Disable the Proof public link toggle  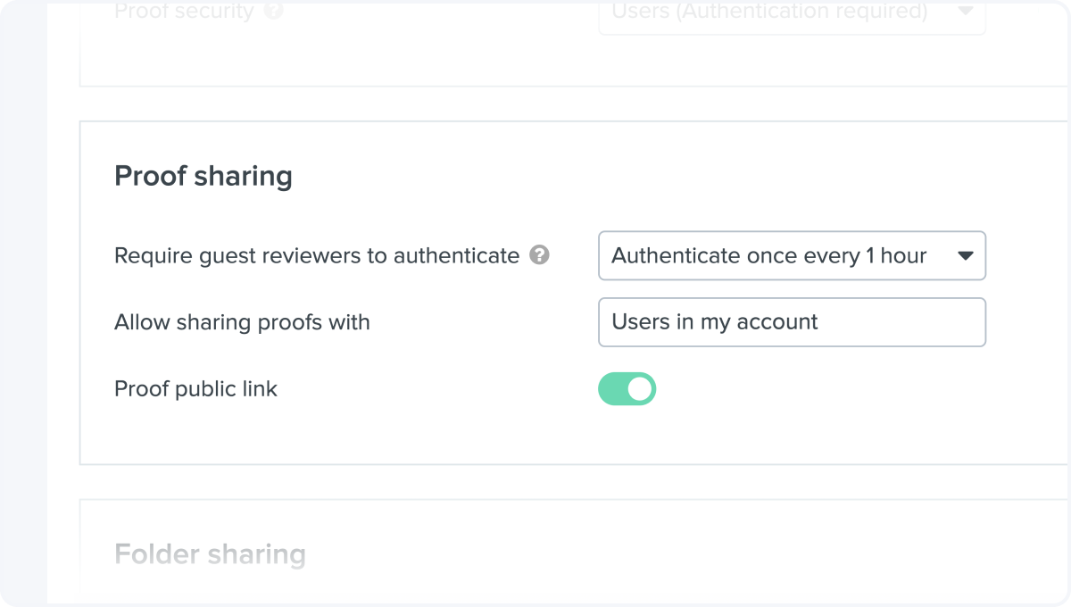(627, 389)
